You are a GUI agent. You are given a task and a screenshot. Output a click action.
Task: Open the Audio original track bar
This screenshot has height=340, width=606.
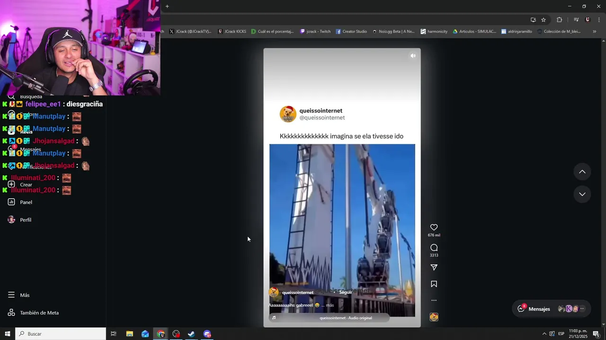(329, 318)
